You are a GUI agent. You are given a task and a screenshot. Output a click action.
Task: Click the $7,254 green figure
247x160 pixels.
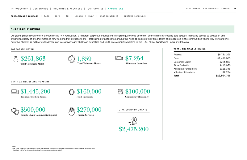134,58
